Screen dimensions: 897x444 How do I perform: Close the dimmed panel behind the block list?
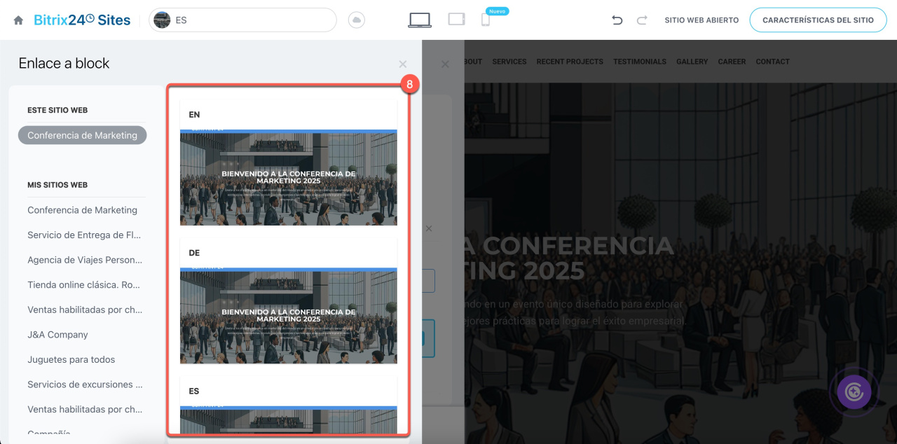point(445,64)
